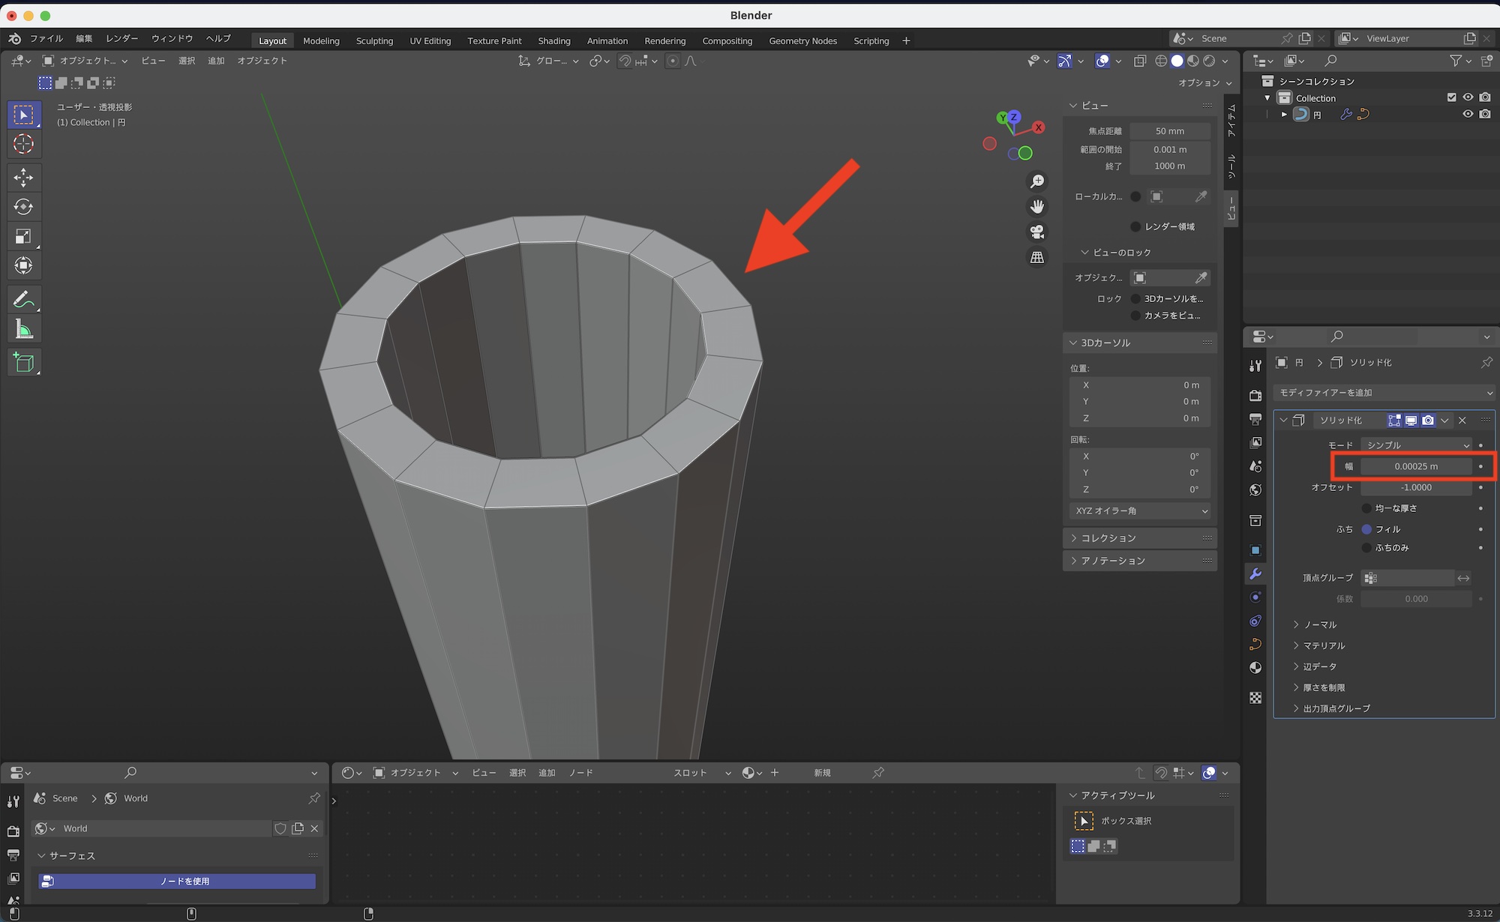This screenshot has width=1500, height=922.
Task: Activate the Annotate pencil tool
Action: [x=23, y=300]
